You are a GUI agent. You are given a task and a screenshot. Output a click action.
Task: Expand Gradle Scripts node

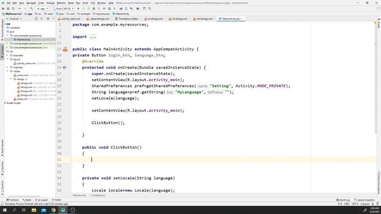coord(5,103)
